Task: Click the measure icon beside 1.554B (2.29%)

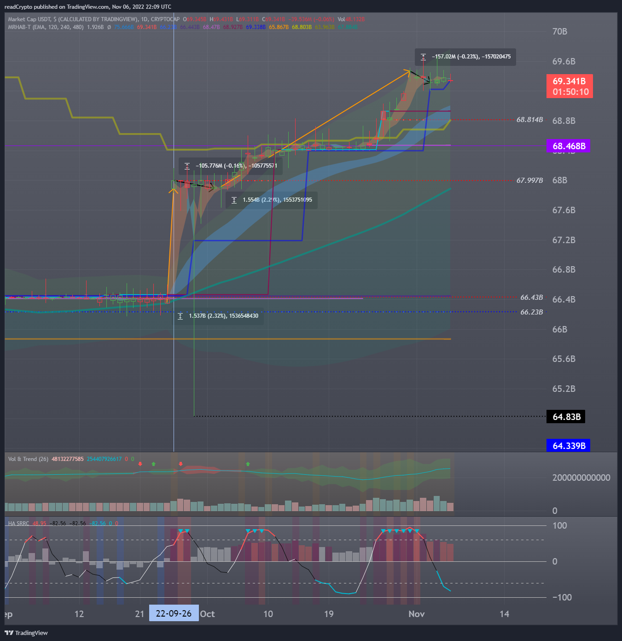Action: tap(234, 200)
